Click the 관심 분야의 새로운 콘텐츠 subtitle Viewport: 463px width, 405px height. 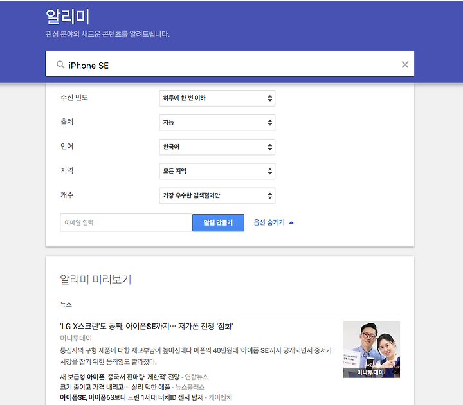(x=107, y=34)
